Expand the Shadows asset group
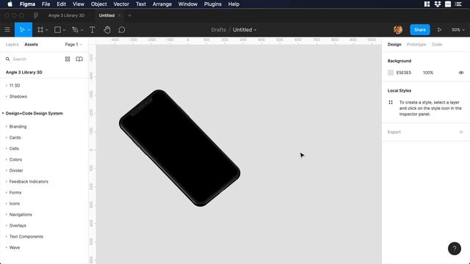This screenshot has height=264, width=470. (x=7, y=96)
